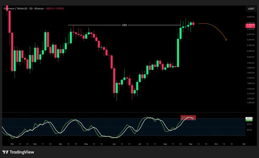Click the USDT currency button

click(251, 9)
